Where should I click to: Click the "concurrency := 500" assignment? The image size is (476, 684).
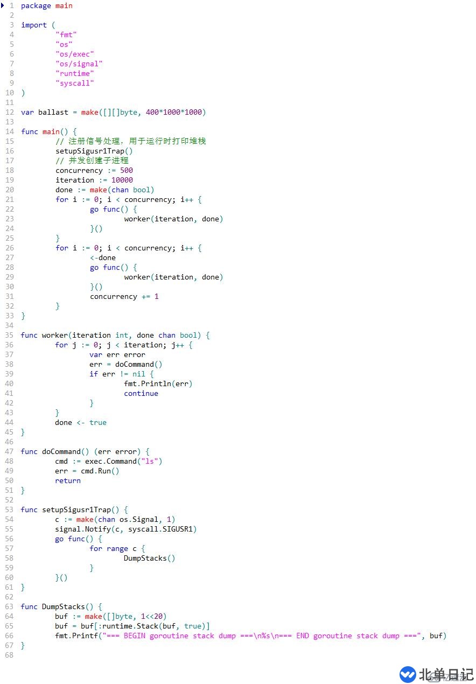tap(94, 170)
